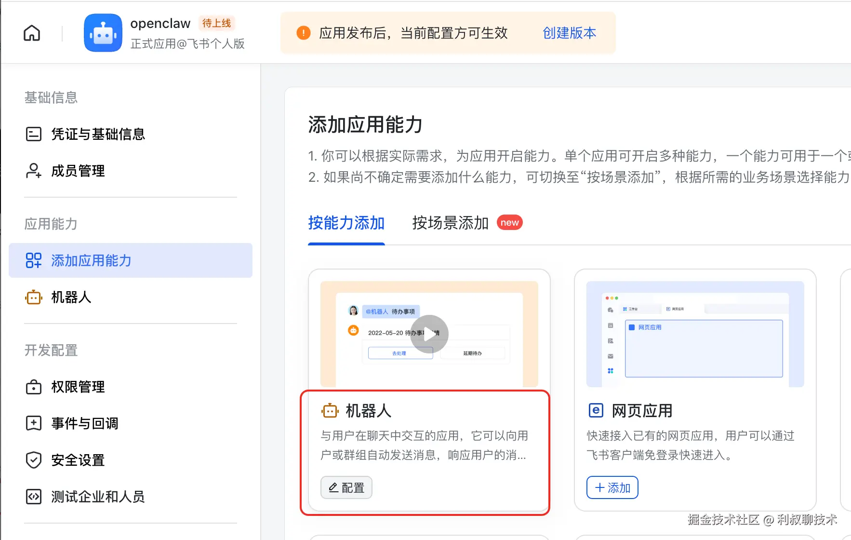Image resolution: width=851 pixels, height=540 pixels.
Task: Go to the home icon
Action: pos(32,33)
